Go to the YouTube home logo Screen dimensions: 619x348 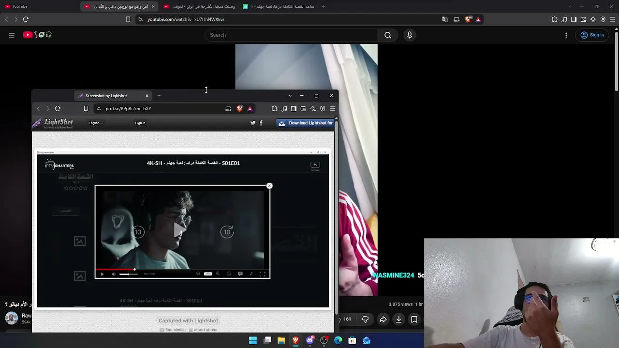click(37, 35)
